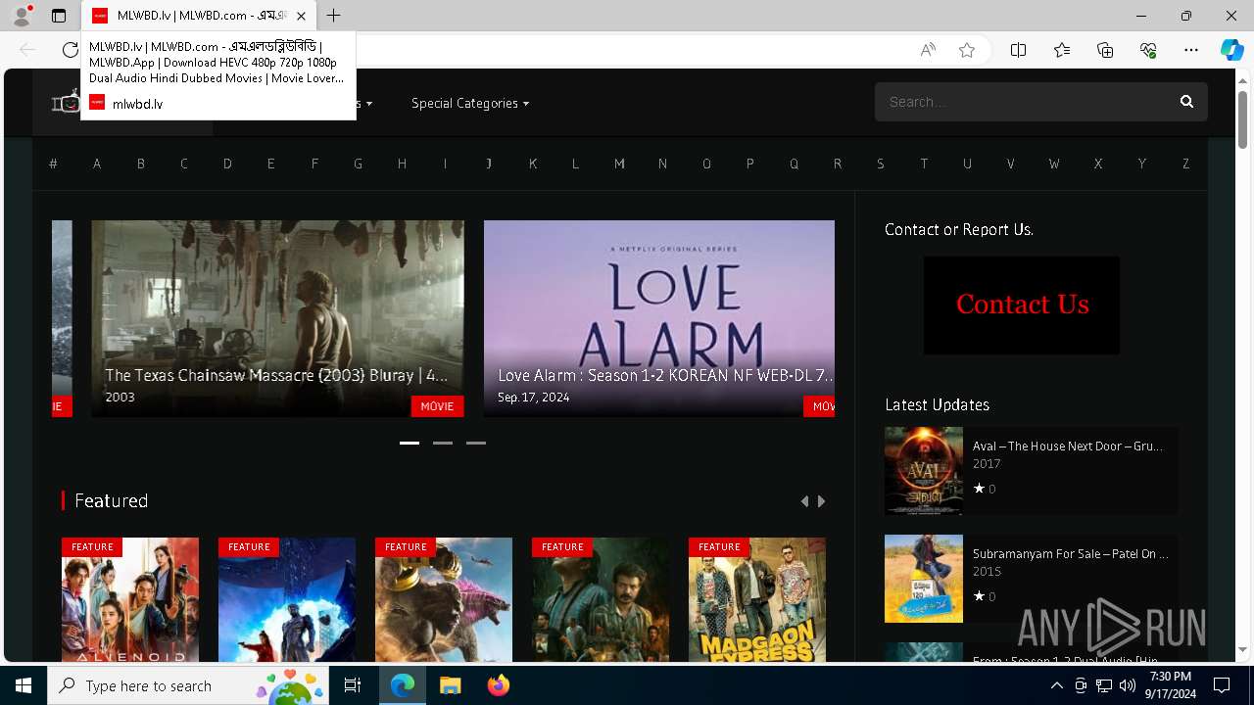The height and width of the screenshot is (705, 1254).
Task: Launch Firefox from the taskbar
Action: 499,685
